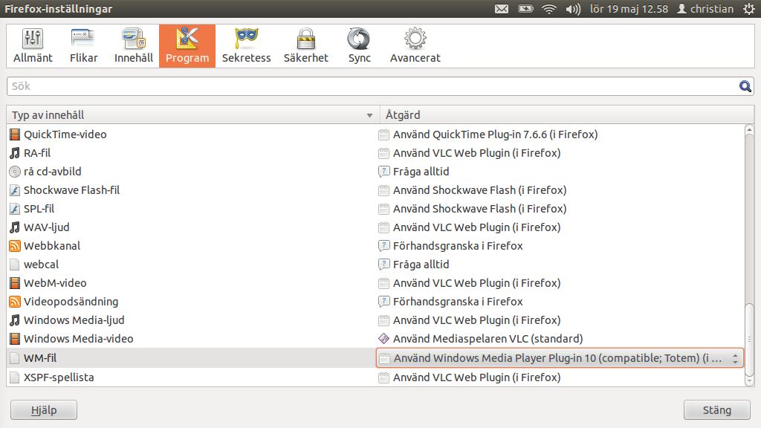Viewport: 761px width, 428px height.
Task: Switch to the Flikar pane
Action: point(83,45)
